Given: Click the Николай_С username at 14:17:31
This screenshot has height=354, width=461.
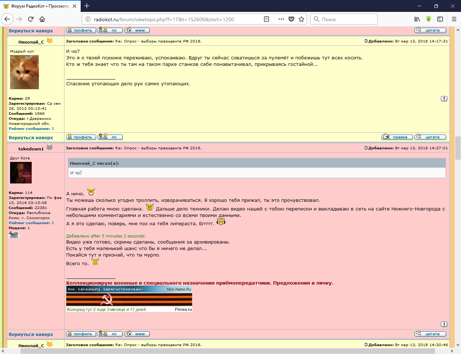Looking at the screenshot, I should point(31,42).
